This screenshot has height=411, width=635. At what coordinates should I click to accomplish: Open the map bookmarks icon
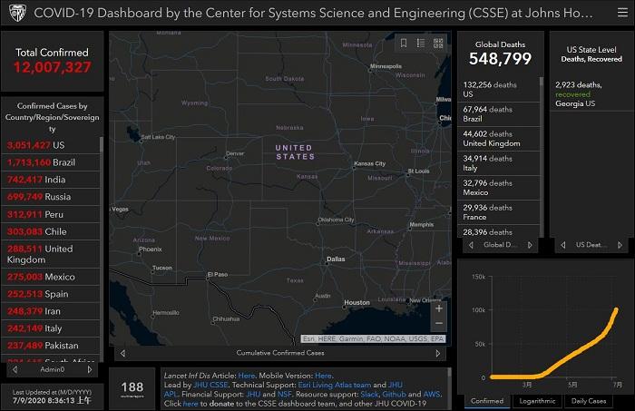[405, 43]
